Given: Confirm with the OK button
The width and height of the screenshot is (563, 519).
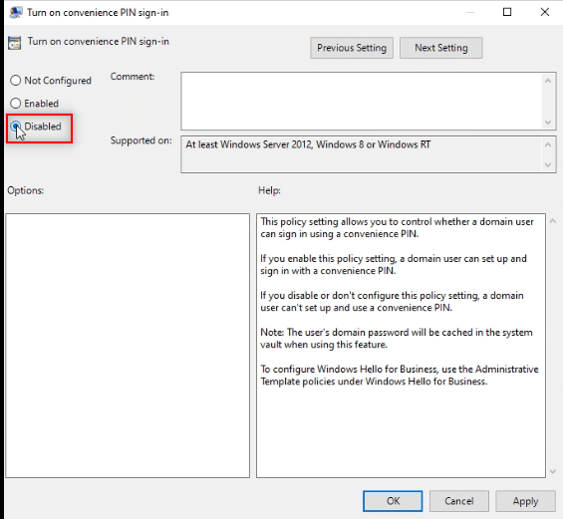Looking at the screenshot, I should coord(393,501).
